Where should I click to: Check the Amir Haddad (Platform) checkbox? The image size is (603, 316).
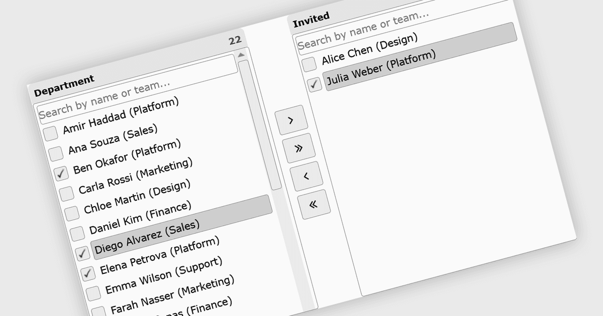[50, 133]
